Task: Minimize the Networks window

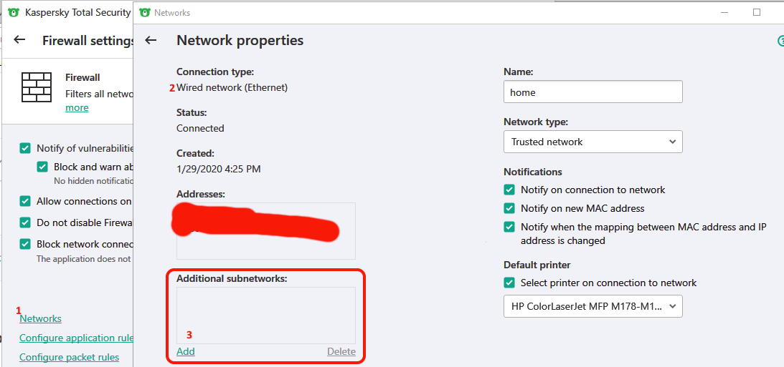Action: [x=725, y=12]
